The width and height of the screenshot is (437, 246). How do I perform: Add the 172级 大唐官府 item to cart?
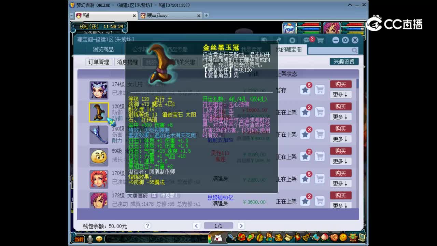(320, 201)
